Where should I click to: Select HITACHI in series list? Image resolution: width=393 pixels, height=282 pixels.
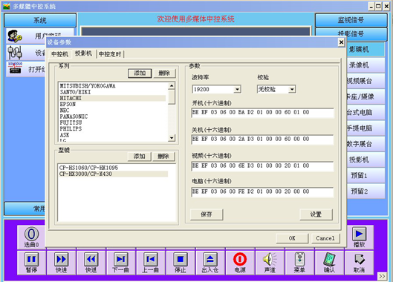tap(112, 98)
